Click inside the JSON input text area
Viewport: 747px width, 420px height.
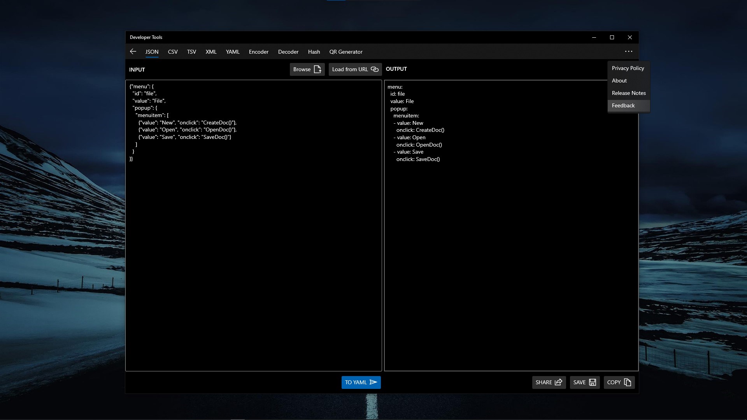click(253, 253)
